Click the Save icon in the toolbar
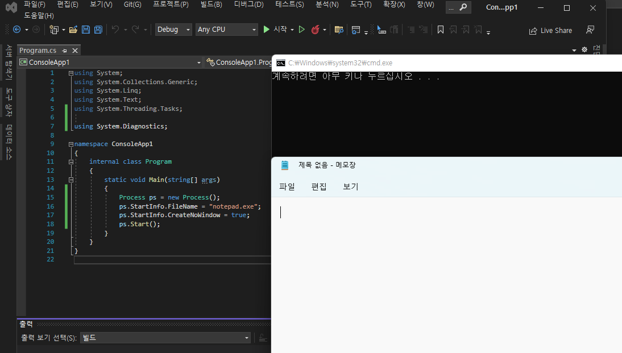 pos(86,30)
